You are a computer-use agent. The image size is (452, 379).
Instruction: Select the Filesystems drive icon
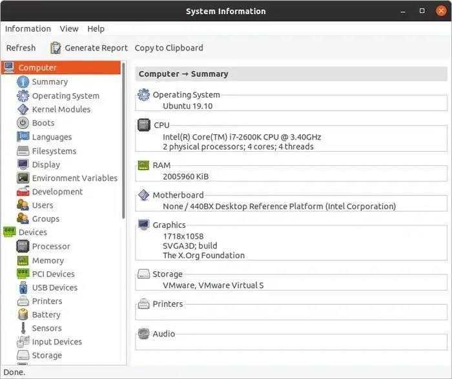23,150
